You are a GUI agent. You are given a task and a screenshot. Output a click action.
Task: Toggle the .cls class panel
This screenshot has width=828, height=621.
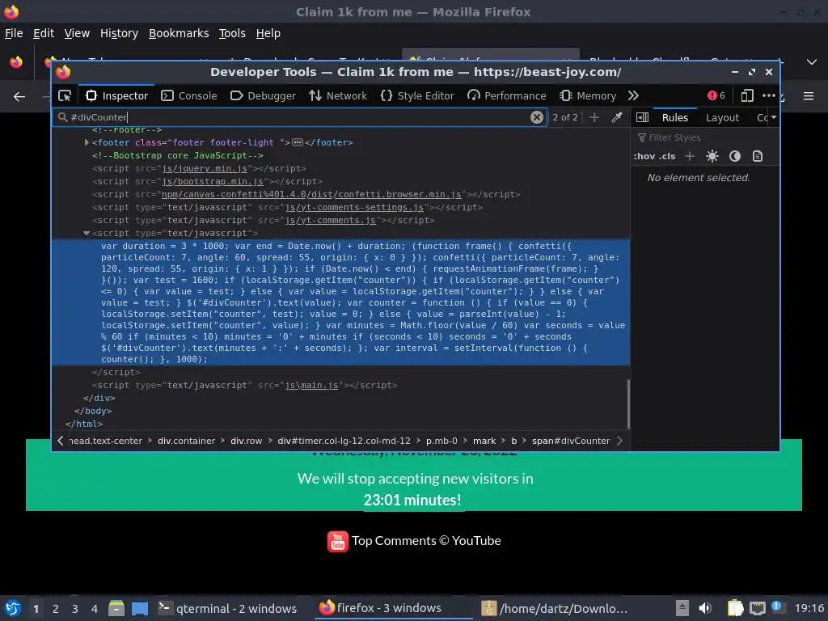[x=667, y=156]
